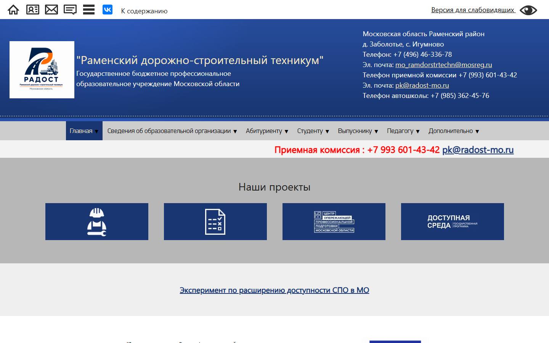Select the Главная menu item
The image size is (549, 343).
coord(81,131)
